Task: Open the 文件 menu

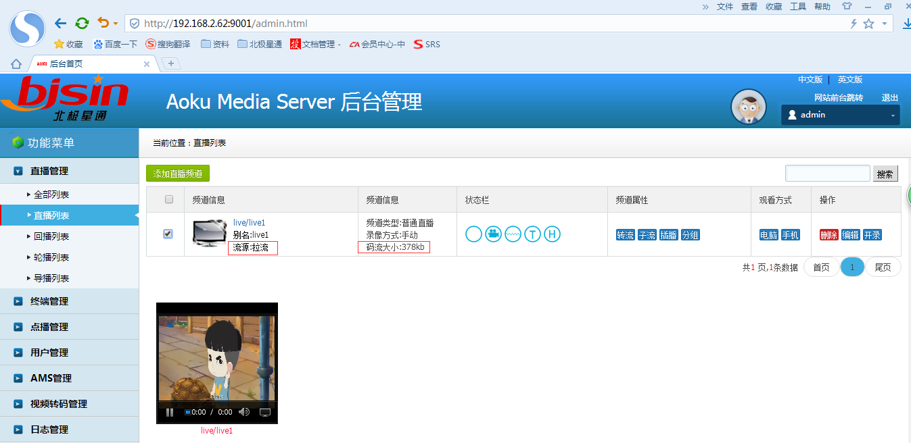Action: [725, 7]
